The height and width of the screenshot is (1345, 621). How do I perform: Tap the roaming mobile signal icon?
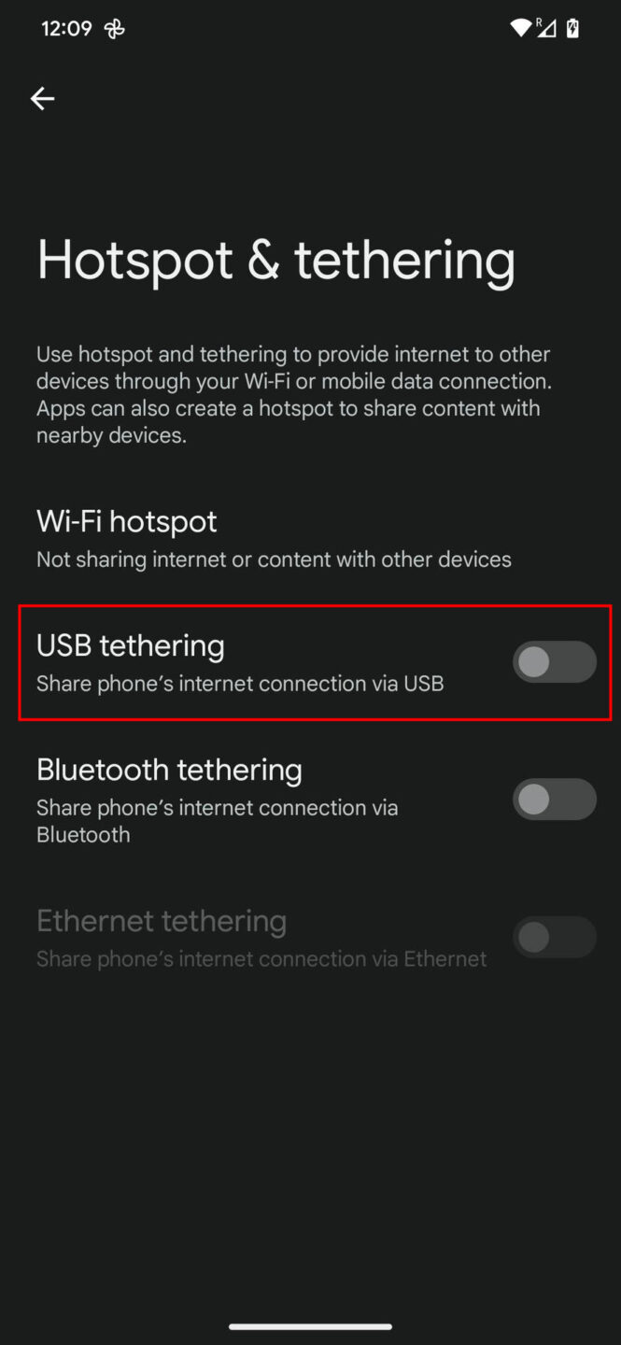pyautogui.click(x=546, y=28)
